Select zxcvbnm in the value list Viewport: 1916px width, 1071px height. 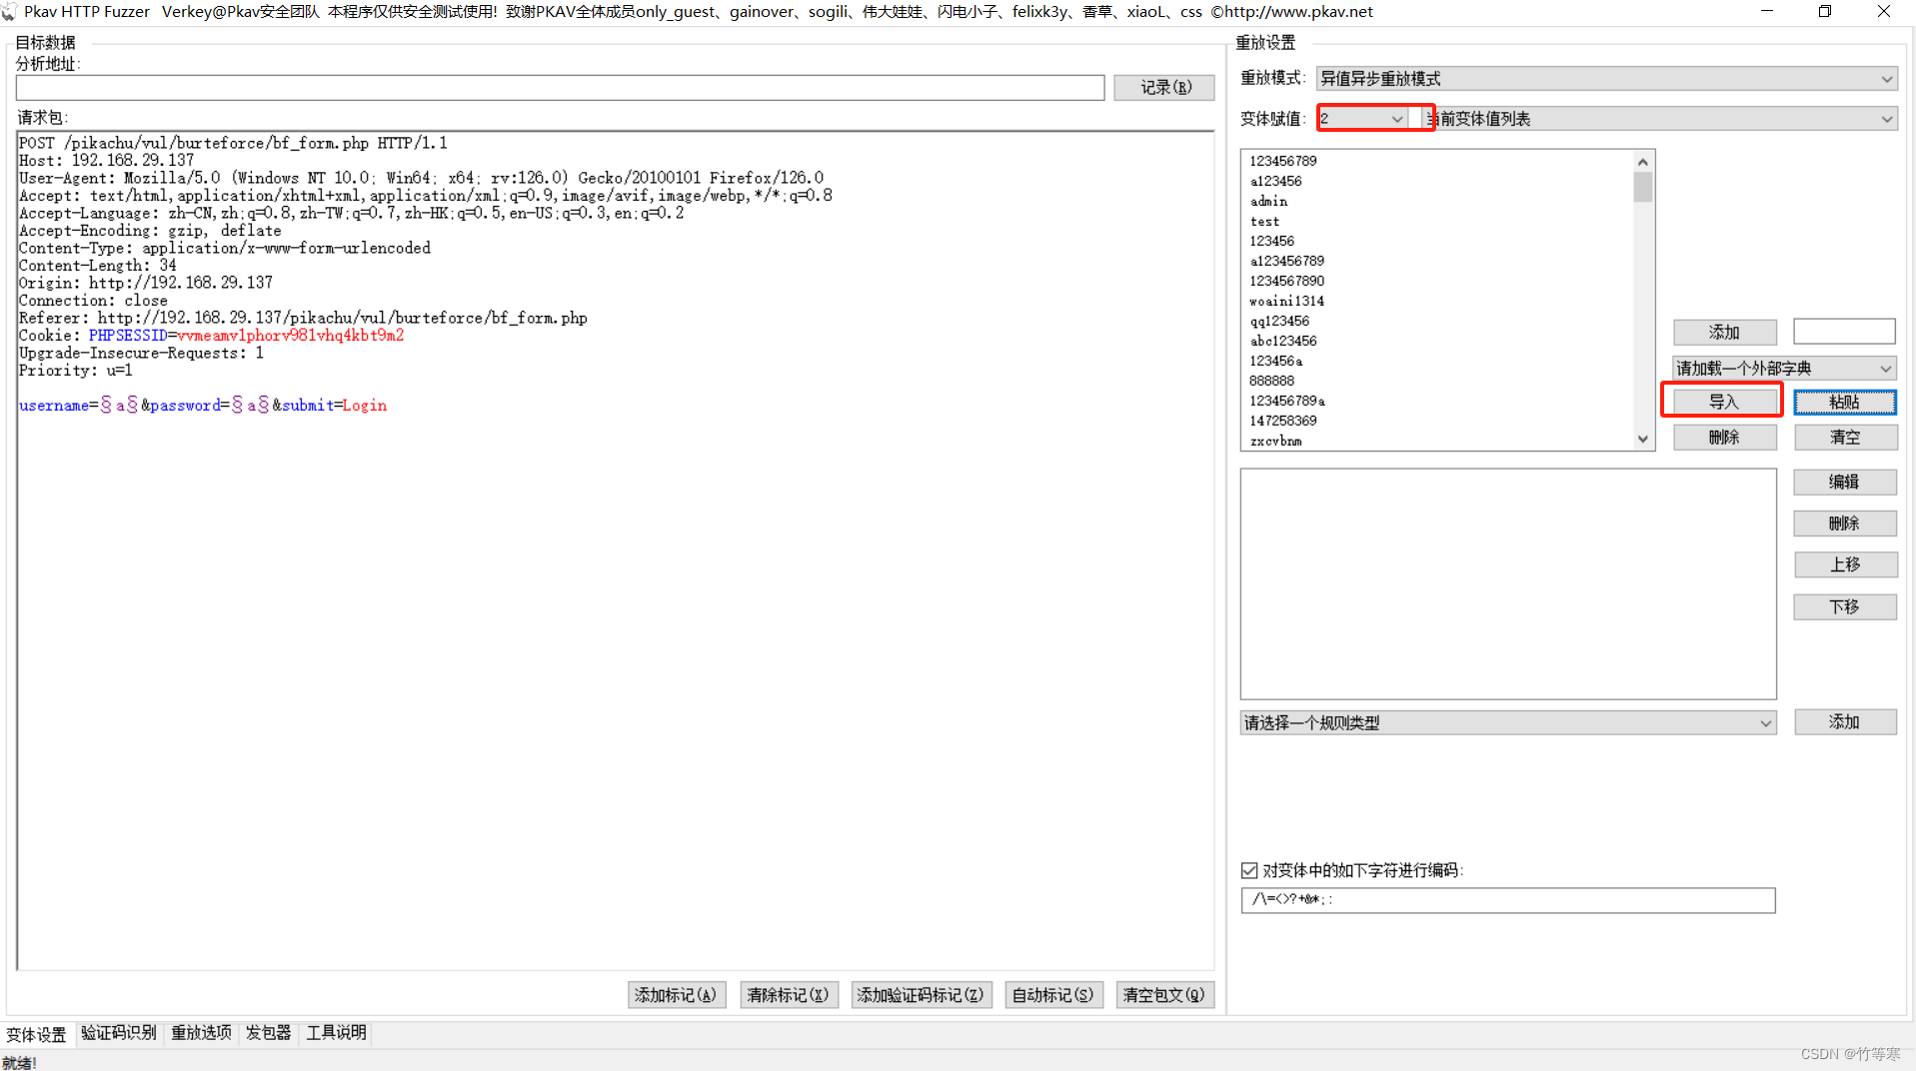(x=1275, y=441)
